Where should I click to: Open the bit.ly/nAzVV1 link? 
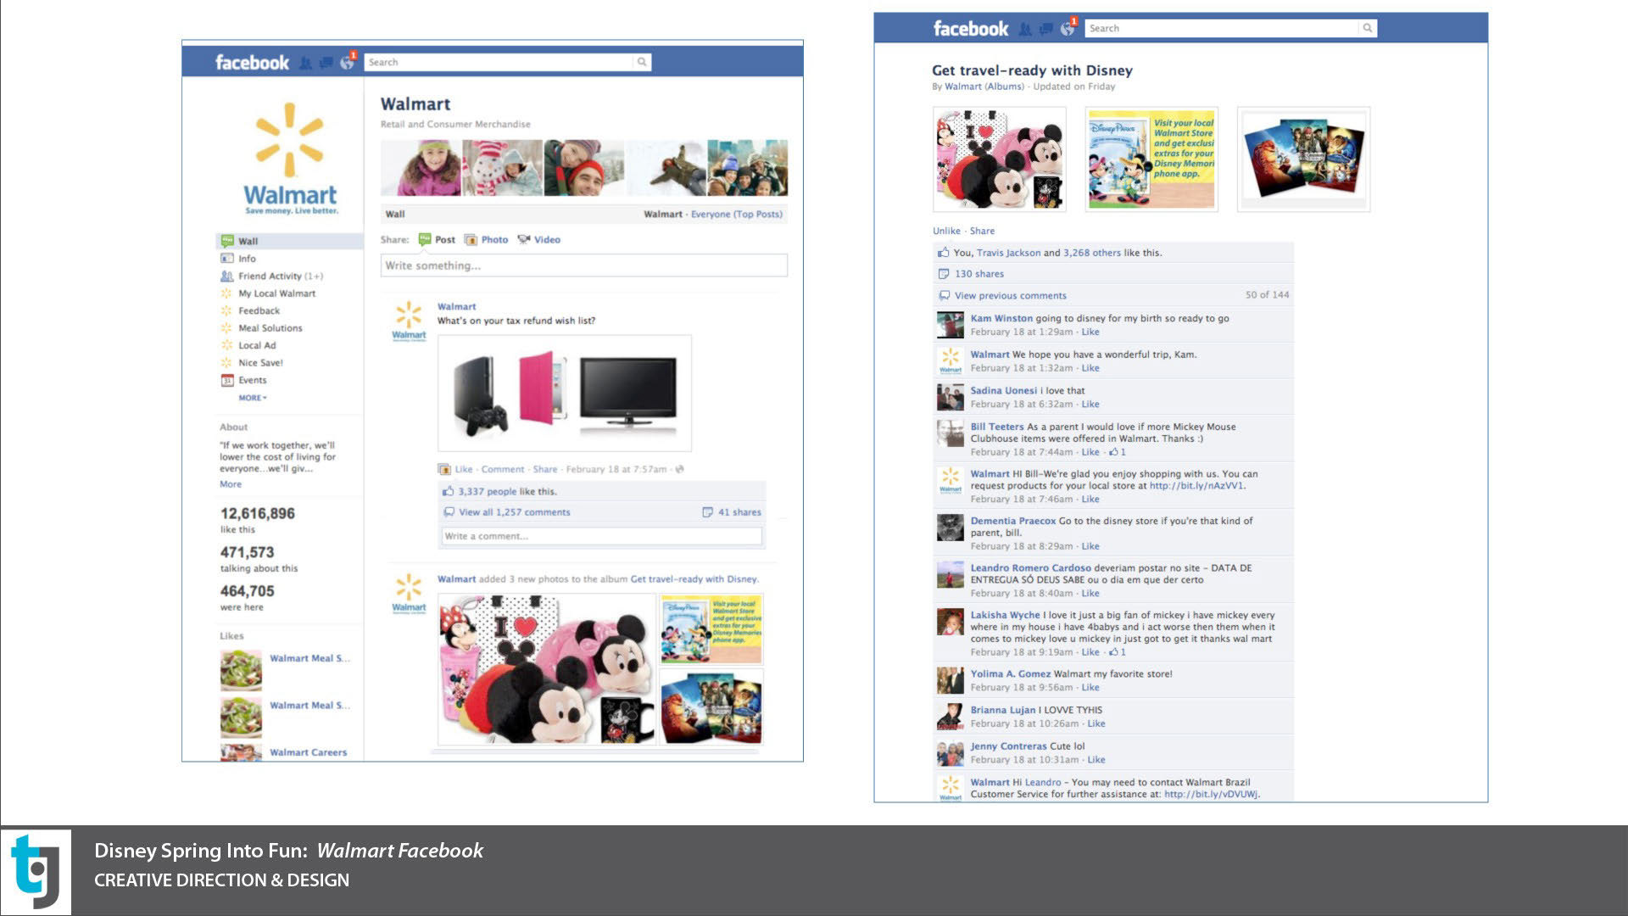point(1196,486)
